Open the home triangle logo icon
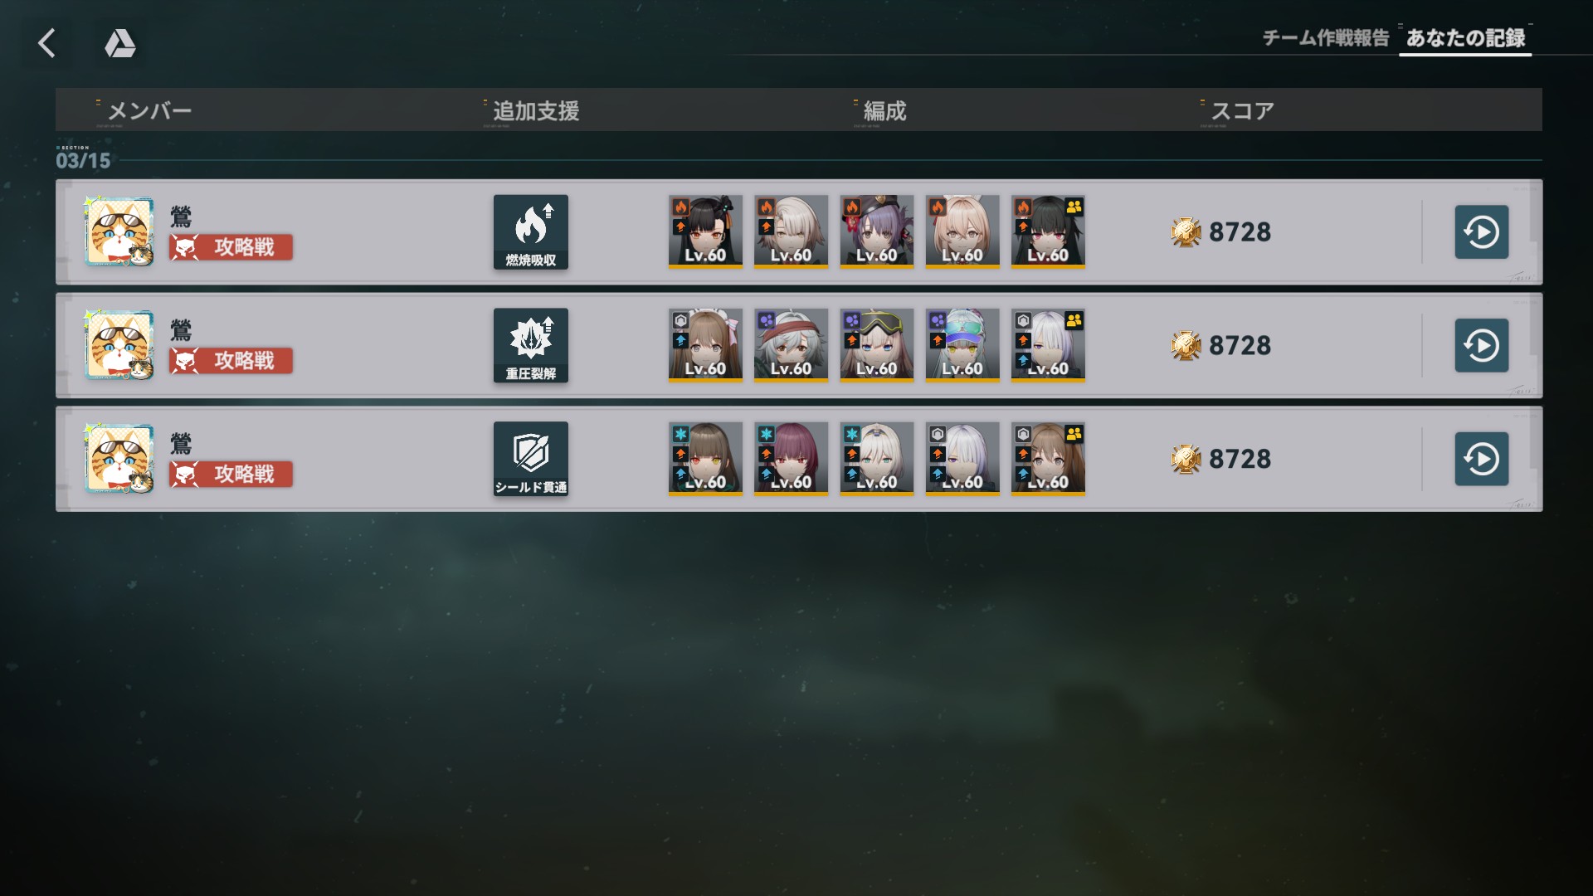 tap(120, 43)
